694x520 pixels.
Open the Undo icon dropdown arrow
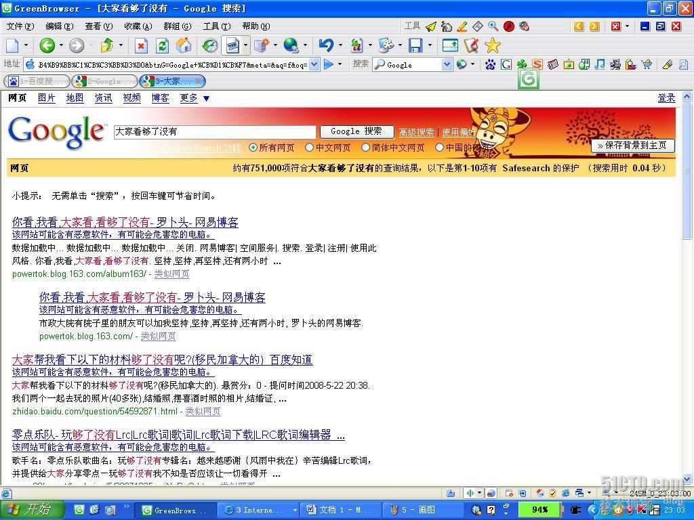tap(340, 45)
